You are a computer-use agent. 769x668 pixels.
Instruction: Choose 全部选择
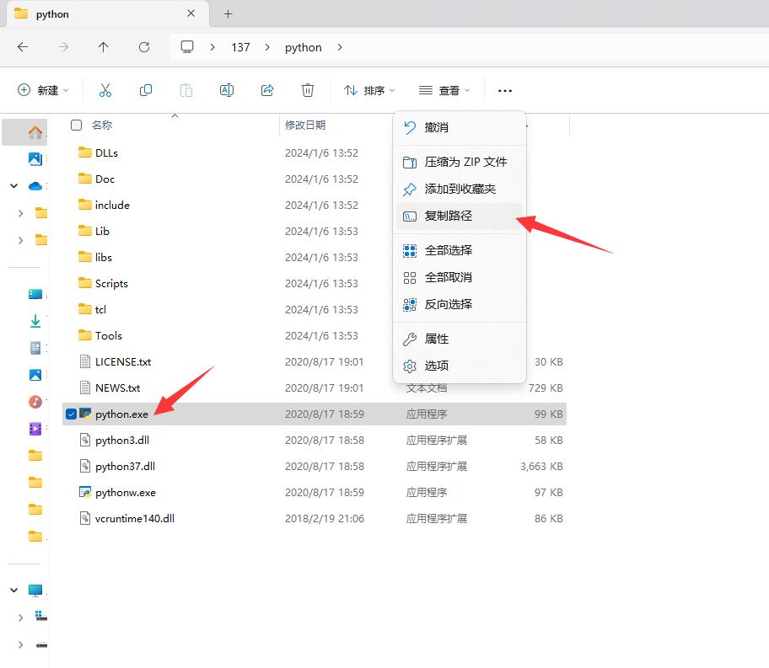pyautogui.click(x=460, y=250)
